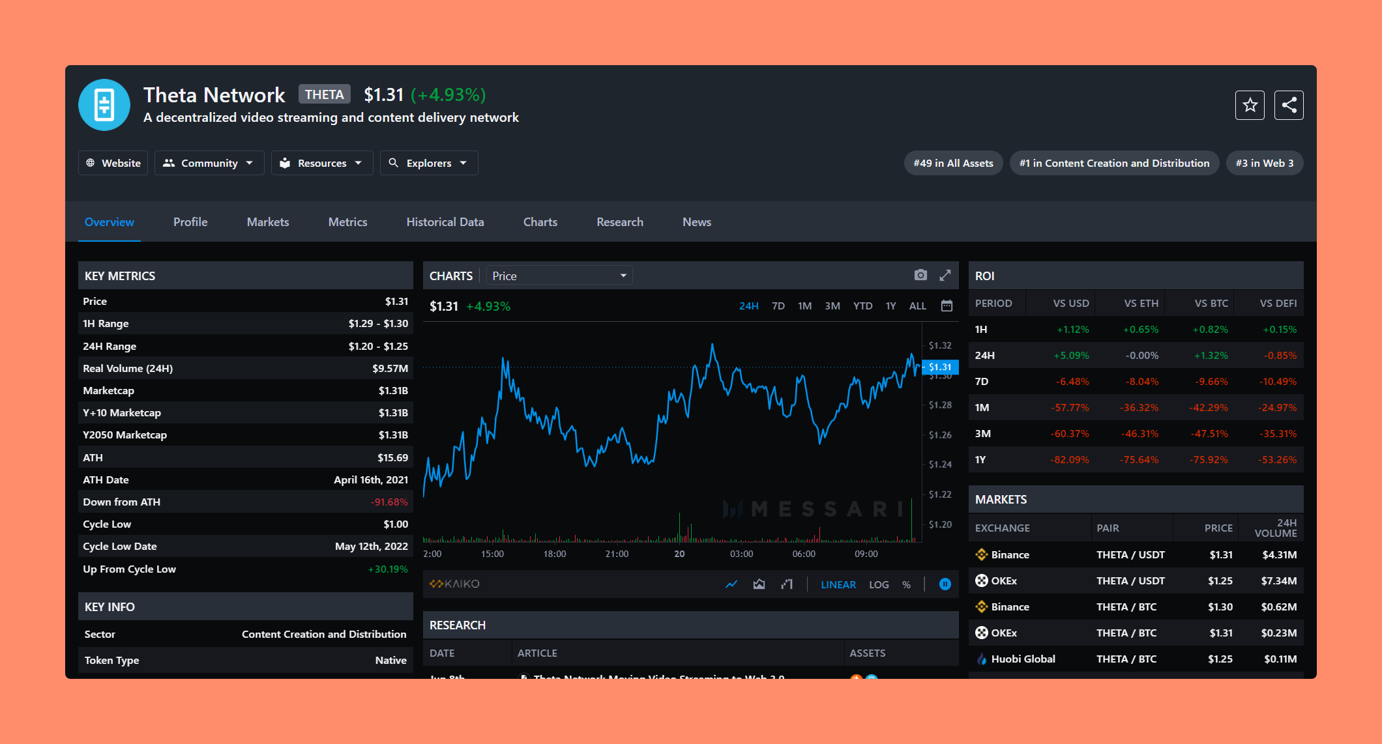The height and width of the screenshot is (744, 1382).
Task: Set chart range to 1Y
Action: click(x=891, y=306)
